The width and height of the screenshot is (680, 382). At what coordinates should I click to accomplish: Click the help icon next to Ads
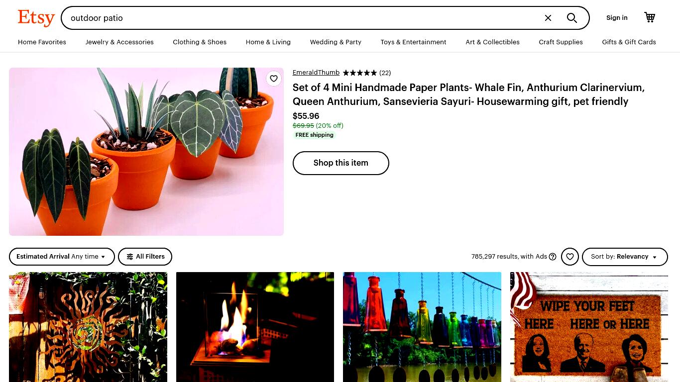(553, 257)
